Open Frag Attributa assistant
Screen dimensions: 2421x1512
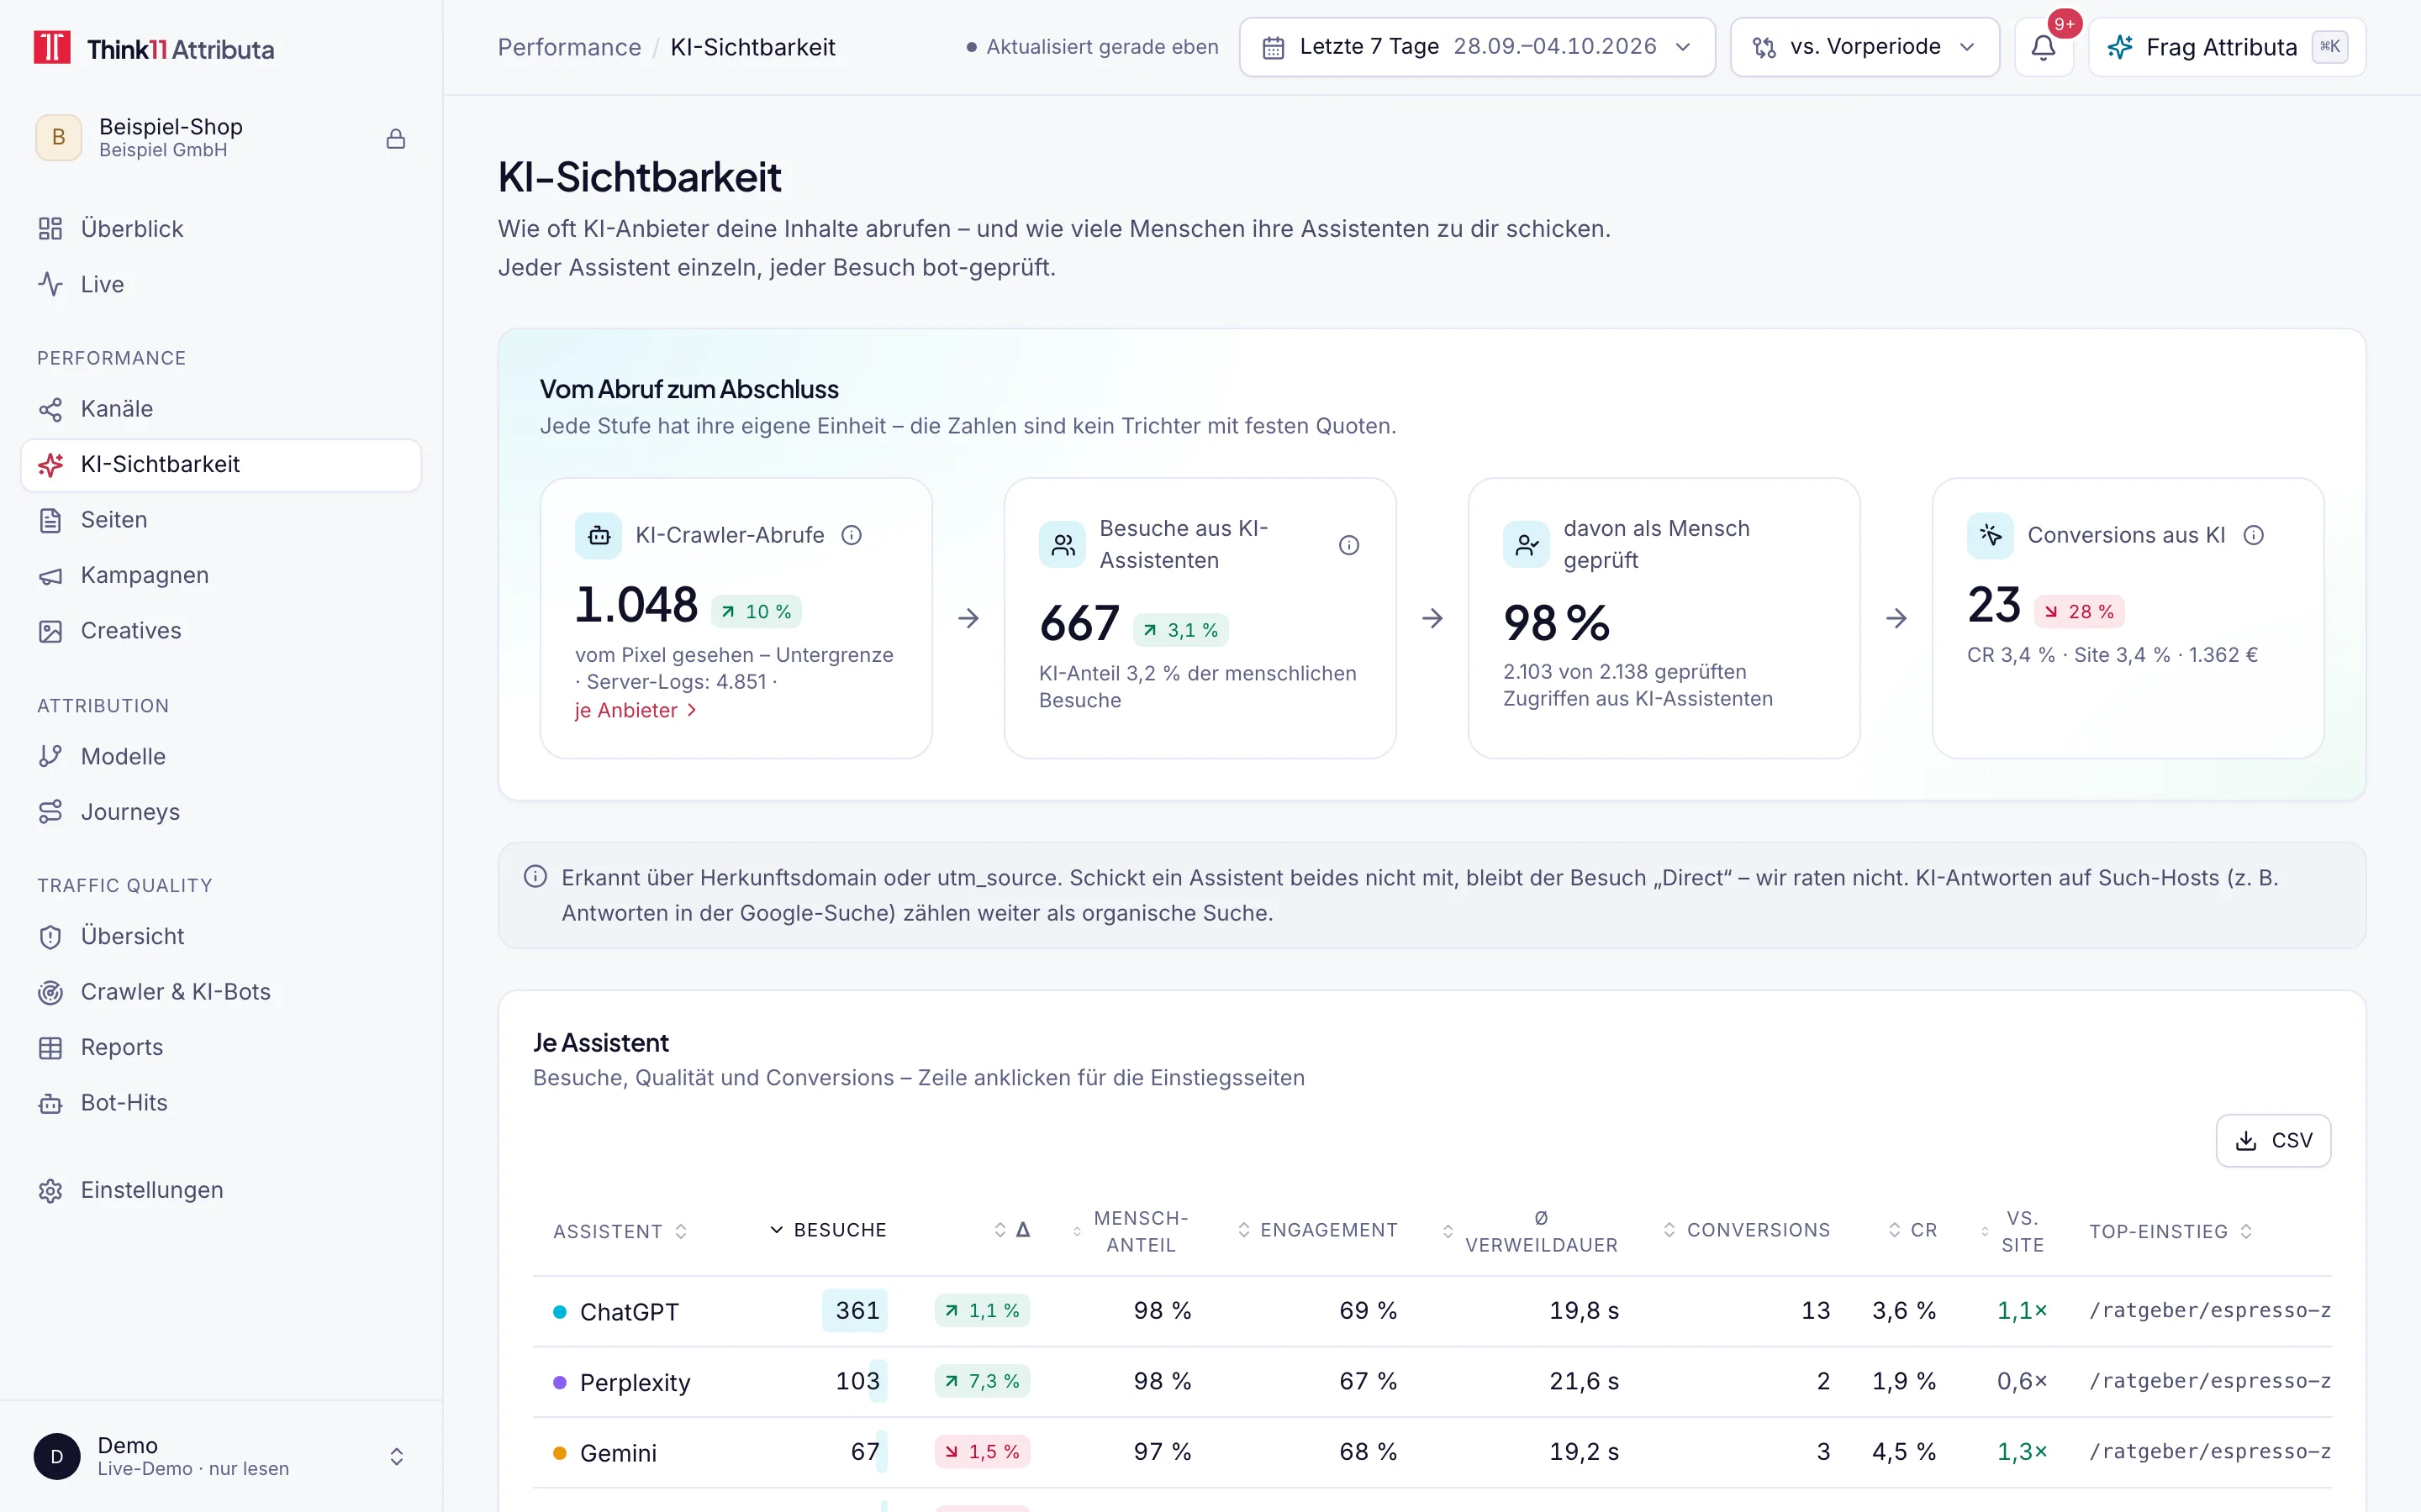[2227, 47]
